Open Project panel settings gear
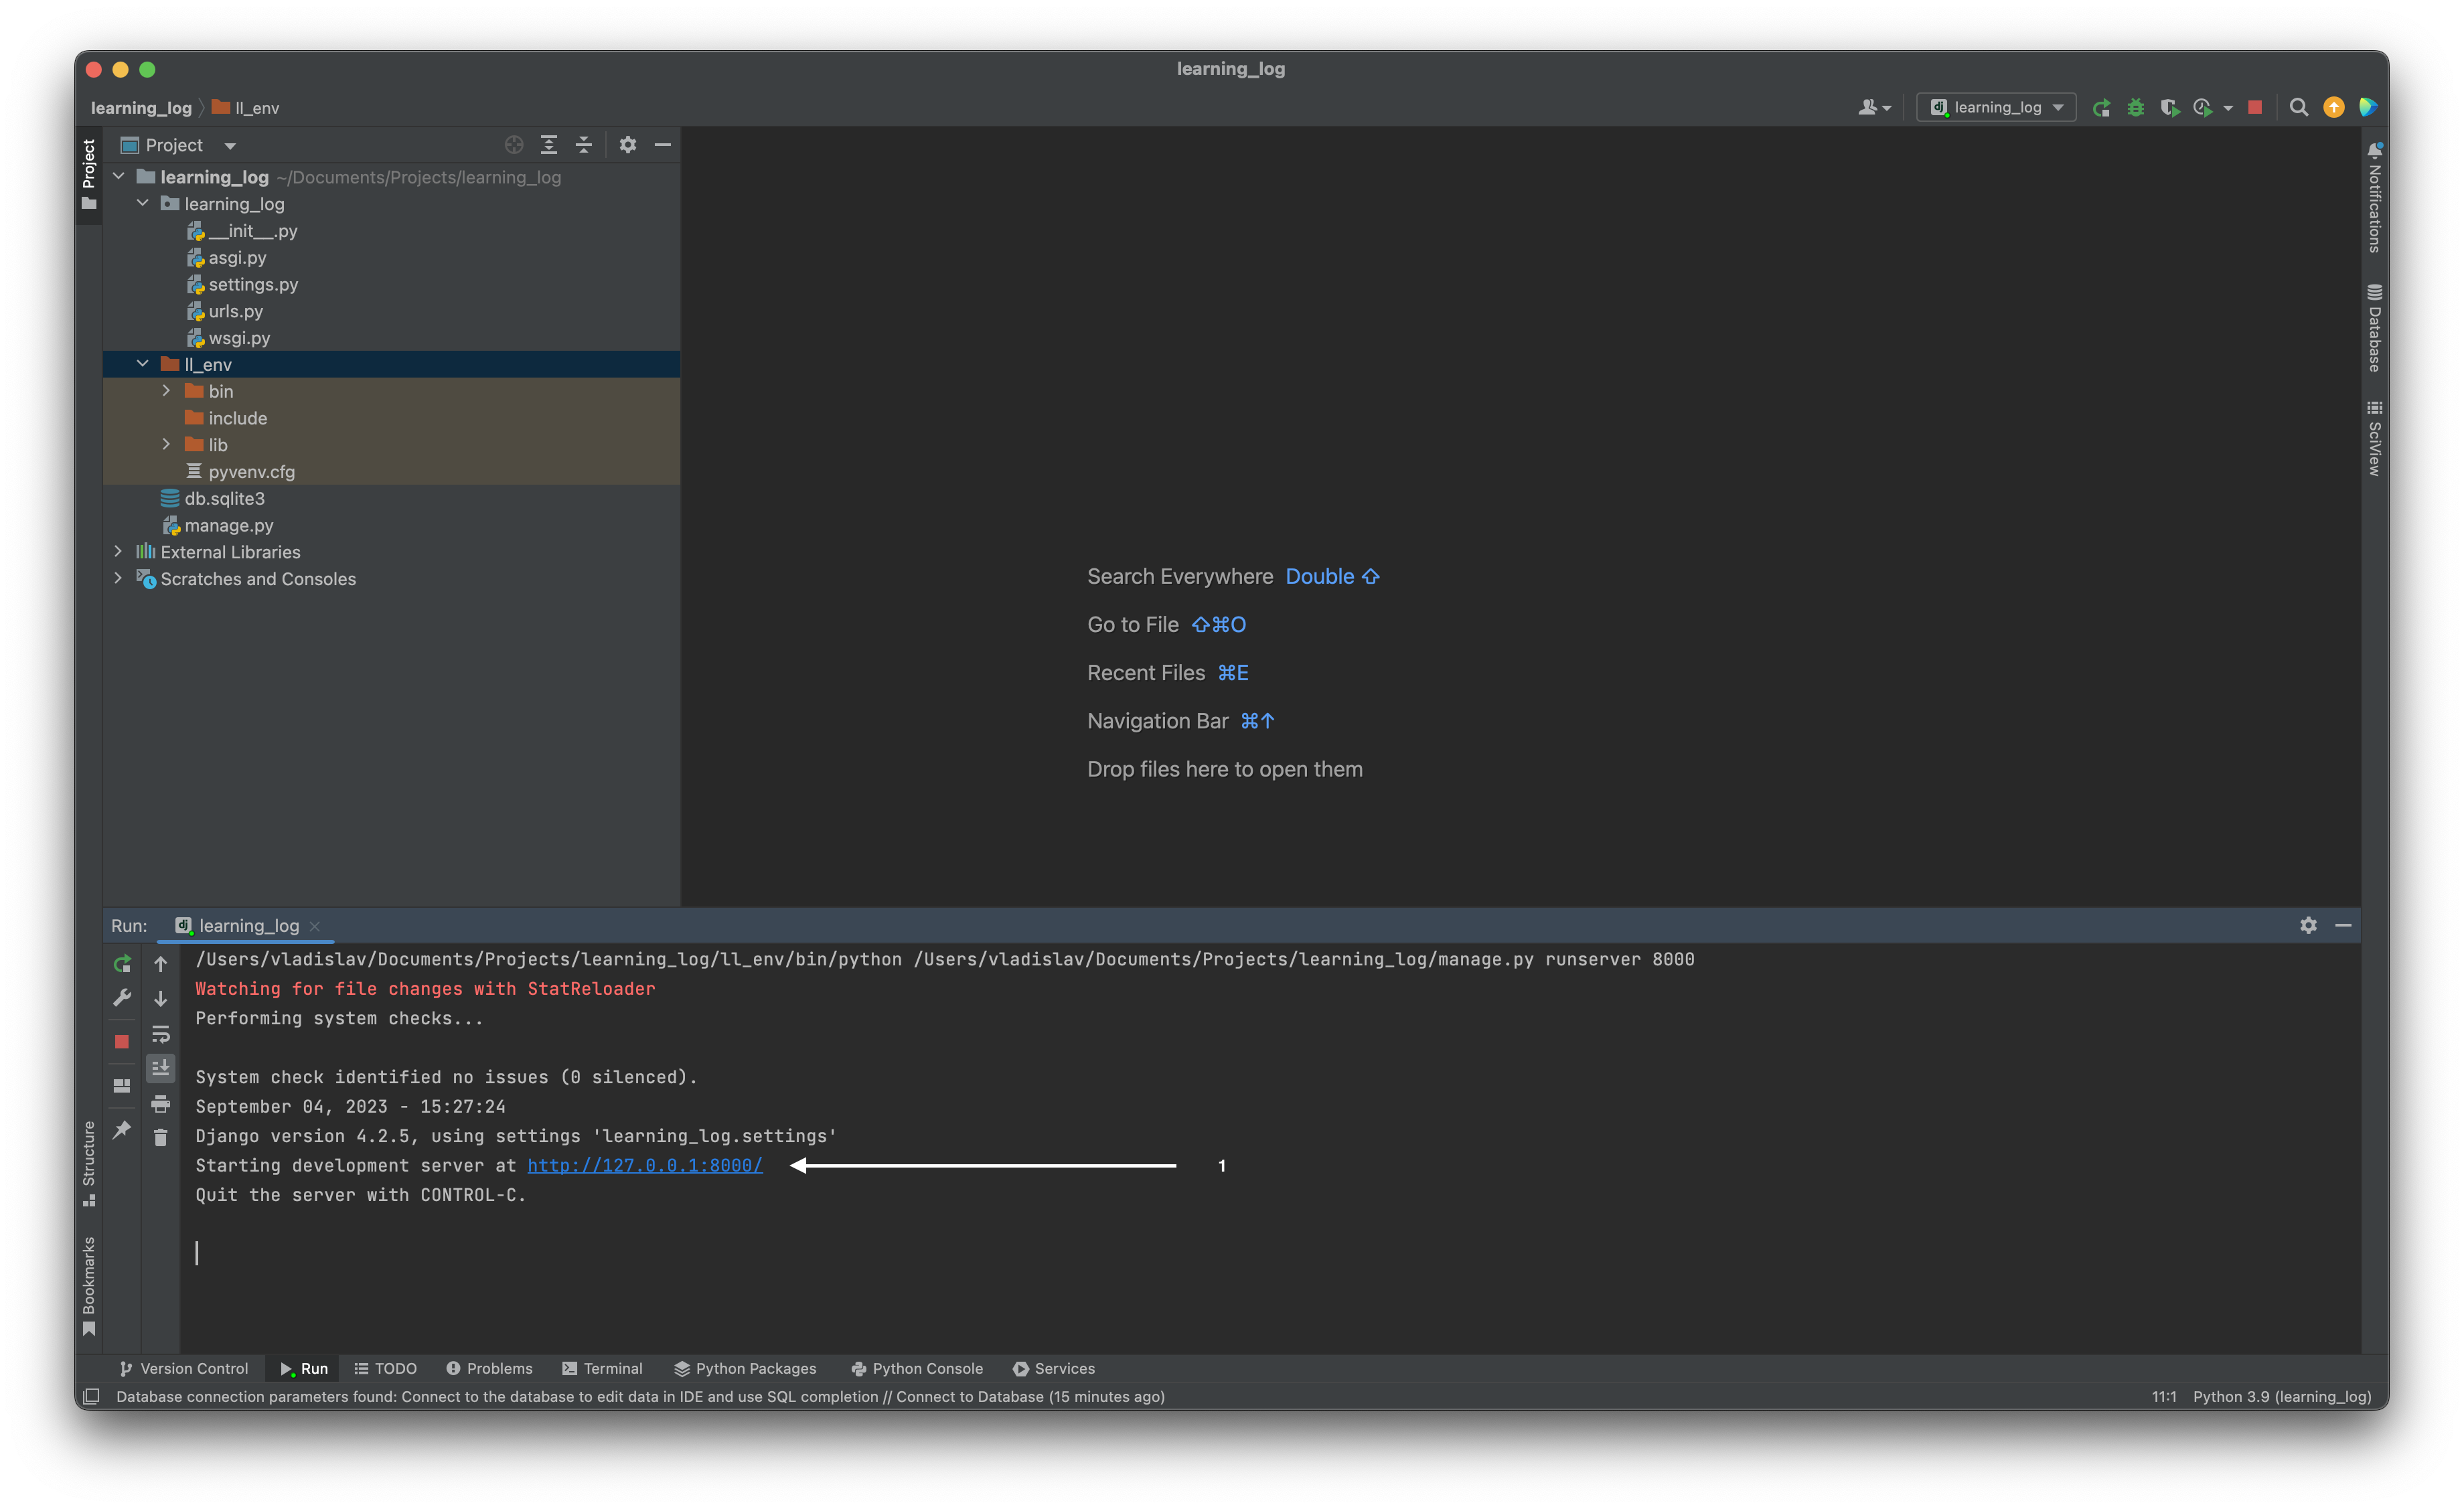2464x1509 pixels. click(x=627, y=145)
